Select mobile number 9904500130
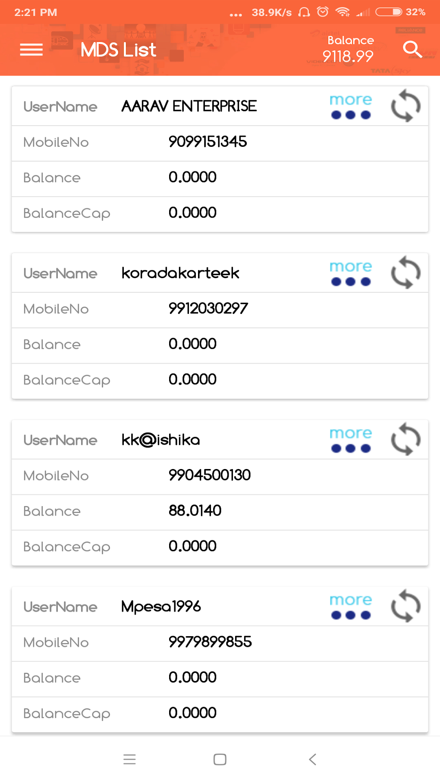Image resolution: width=440 pixels, height=783 pixels. click(209, 475)
